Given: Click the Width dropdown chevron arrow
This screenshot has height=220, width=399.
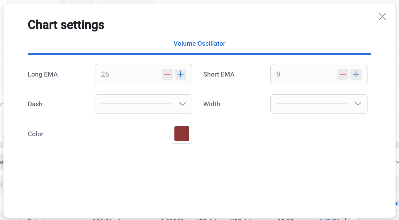Looking at the screenshot, I should click(x=358, y=104).
